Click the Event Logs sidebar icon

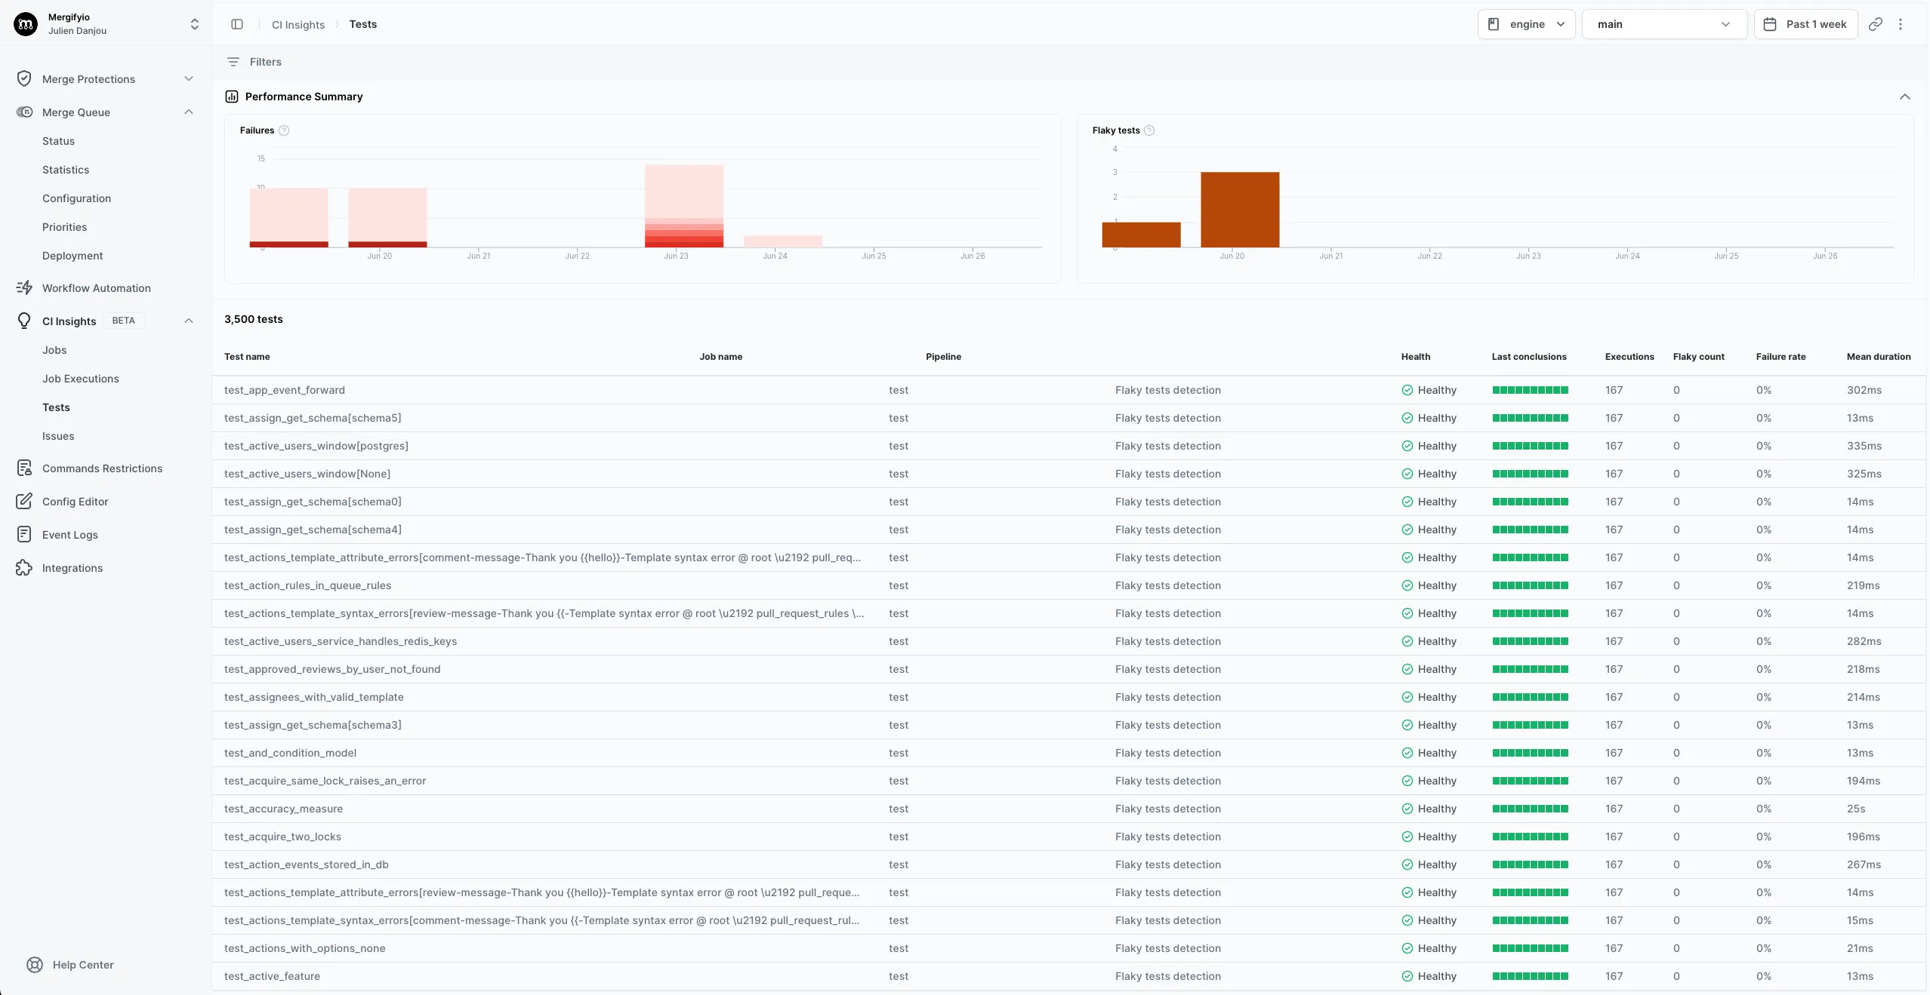(25, 534)
